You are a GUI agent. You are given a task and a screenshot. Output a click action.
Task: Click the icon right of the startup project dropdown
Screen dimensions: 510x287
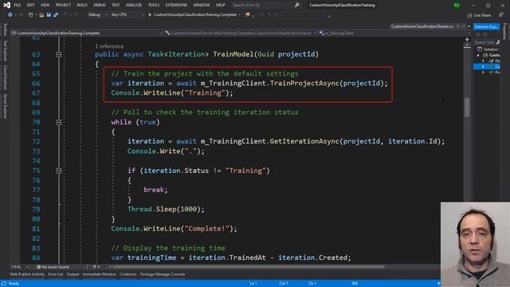pos(248,14)
